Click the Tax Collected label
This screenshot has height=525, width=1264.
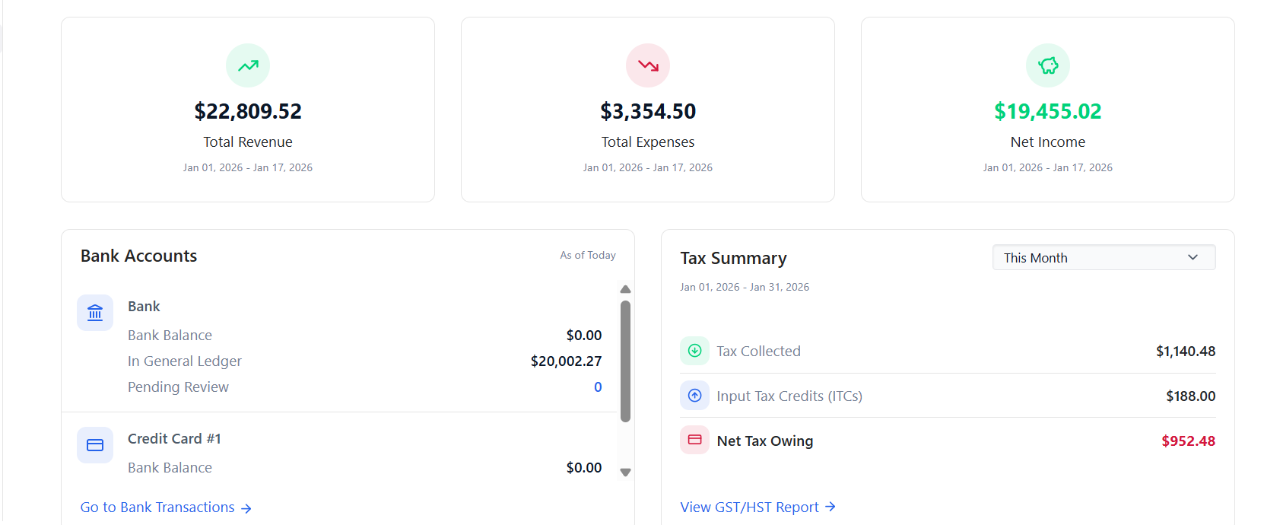click(758, 352)
